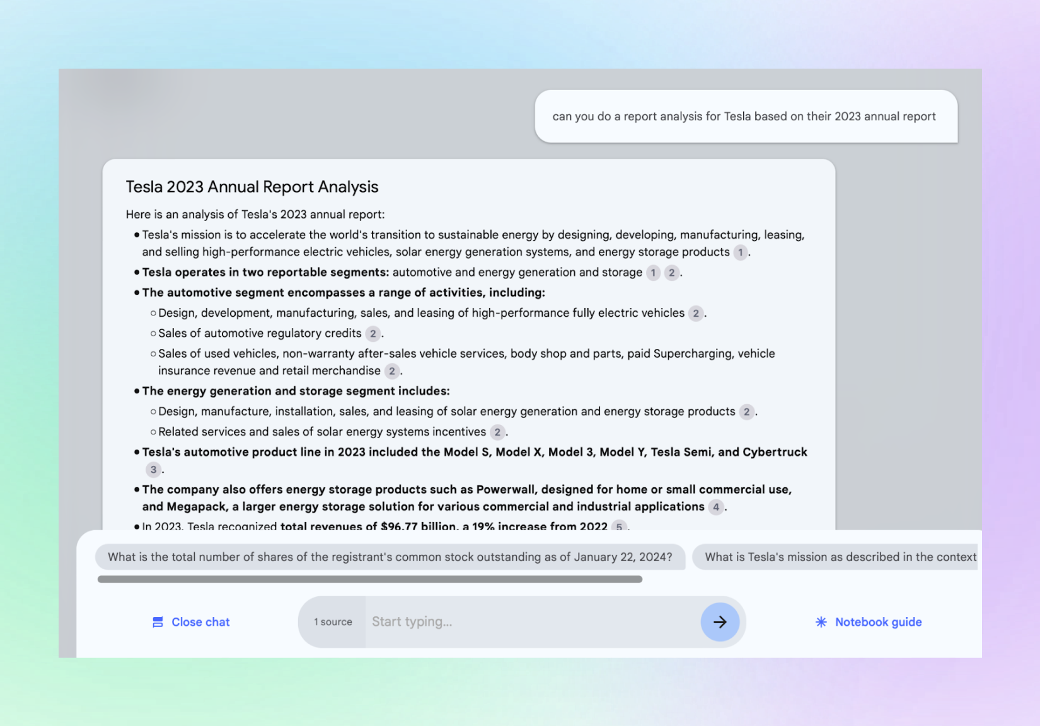Open citation 2 after retail merchandise
This screenshot has width=1040, height=726.
[x=392, y=372]
